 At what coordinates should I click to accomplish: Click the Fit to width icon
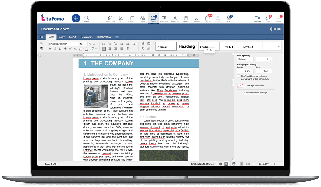coord(248,164)
